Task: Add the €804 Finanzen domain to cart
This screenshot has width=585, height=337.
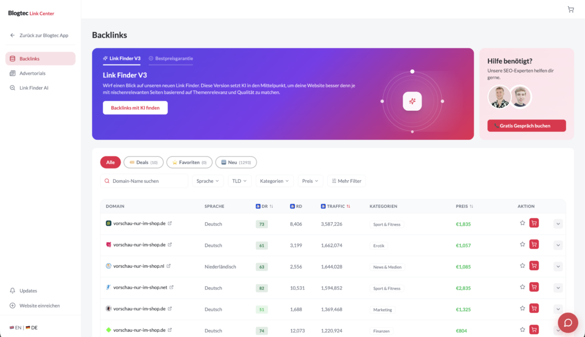Action: click(534, 330)
